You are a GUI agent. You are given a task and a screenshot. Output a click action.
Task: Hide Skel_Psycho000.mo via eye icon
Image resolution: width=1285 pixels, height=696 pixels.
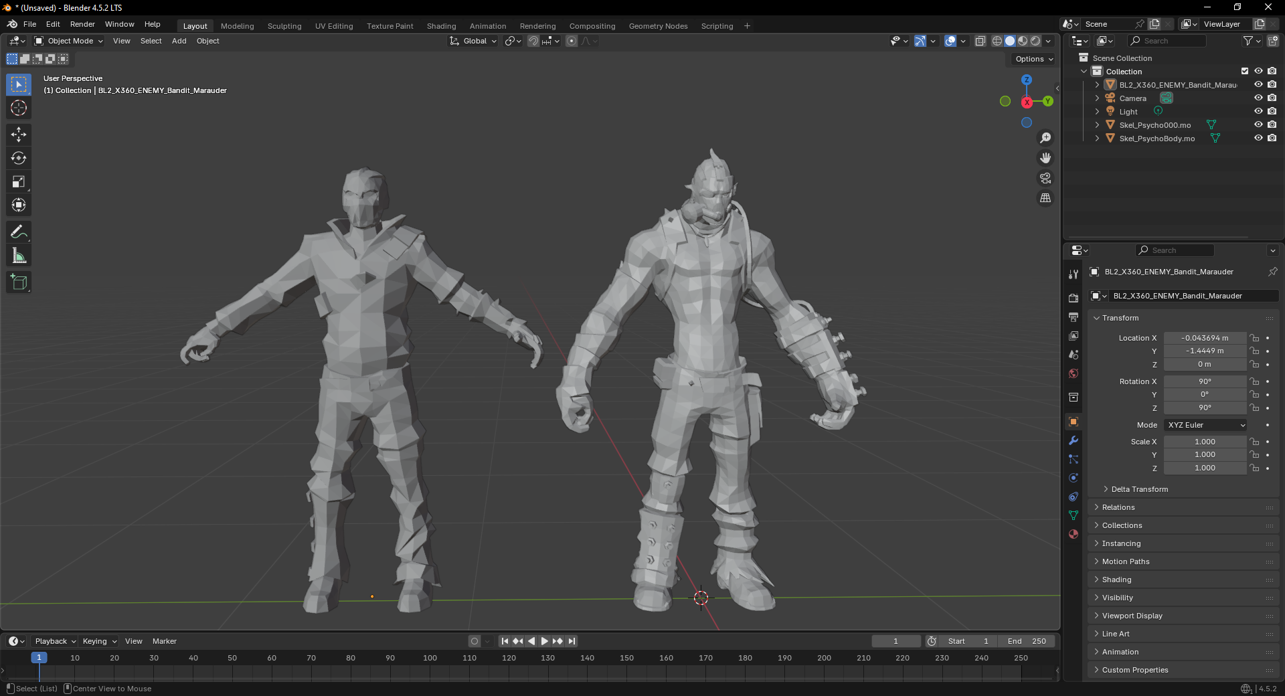click(1258, 125)
